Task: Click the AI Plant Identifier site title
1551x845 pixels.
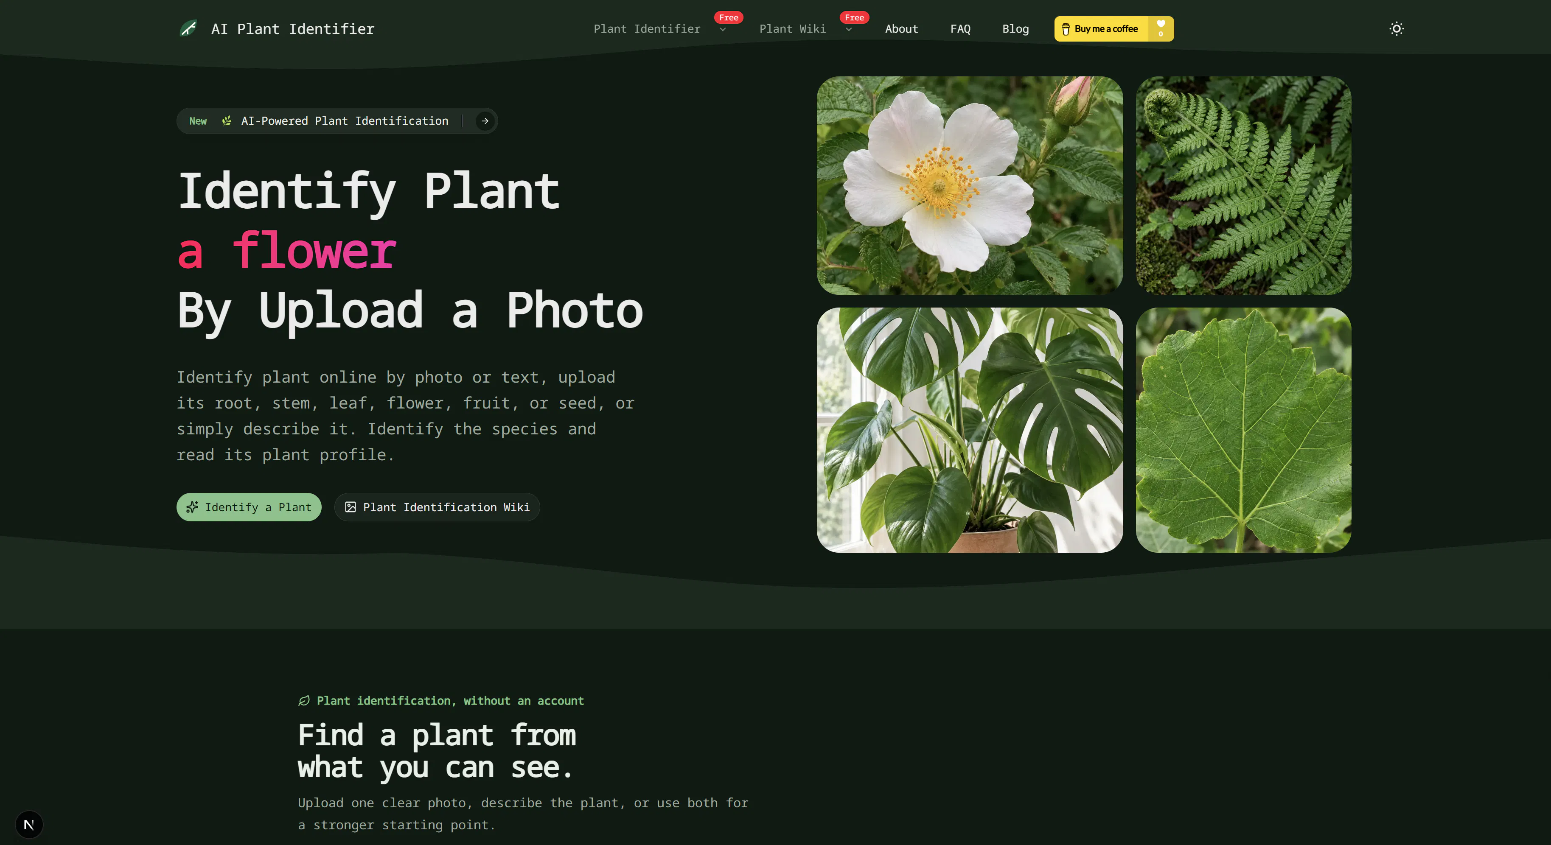Action: pyautogui.click(x=293, y=29)
